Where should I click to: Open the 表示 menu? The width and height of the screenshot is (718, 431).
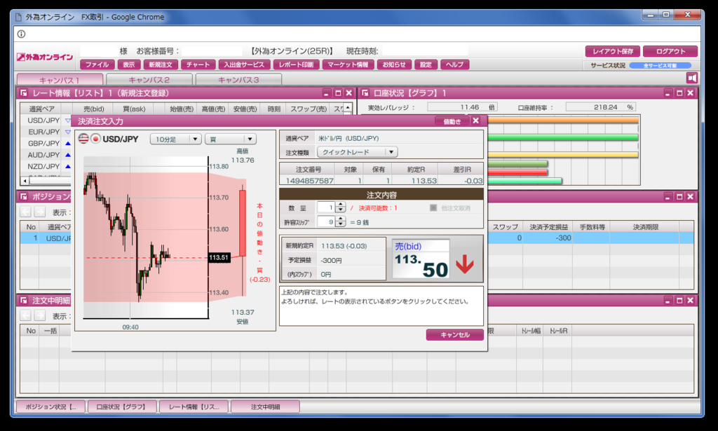tap(129, 64)
